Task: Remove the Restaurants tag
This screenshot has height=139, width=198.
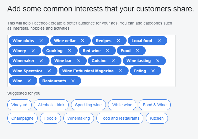Action: click(x=73, y=81)
